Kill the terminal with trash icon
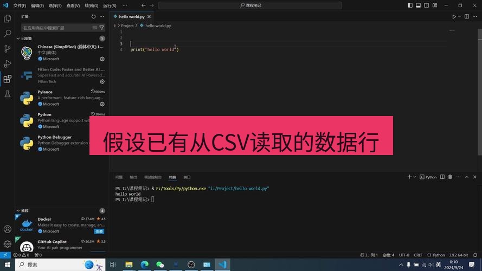This screenshot has width=482, height=271. [x=451, y=177]
